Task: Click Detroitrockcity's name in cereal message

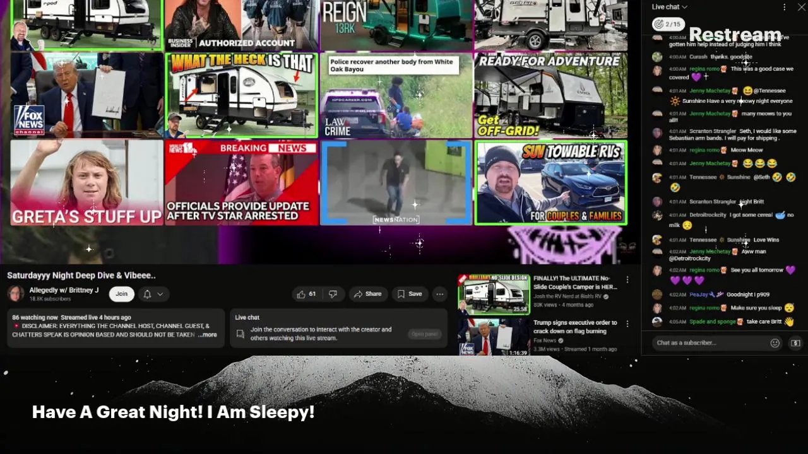Action: click(708, 215)
